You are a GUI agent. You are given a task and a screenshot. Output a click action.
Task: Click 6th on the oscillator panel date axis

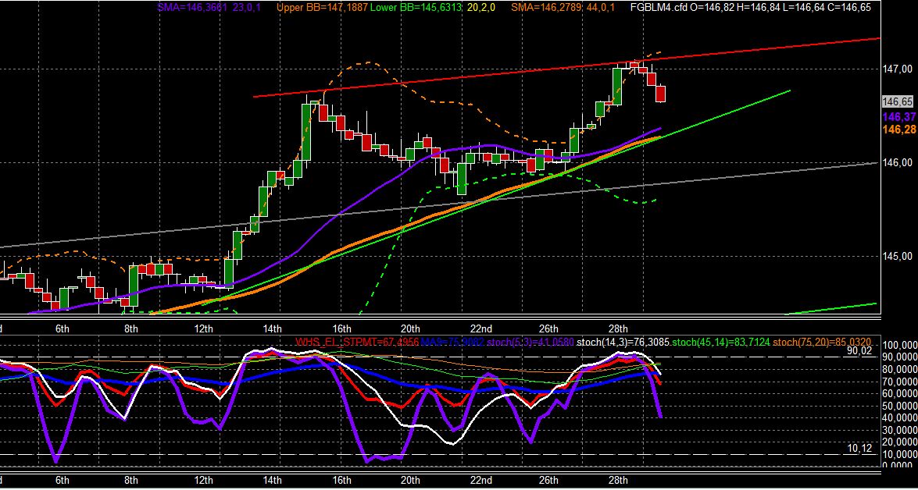pyautogui.click(x=62, y=481)
